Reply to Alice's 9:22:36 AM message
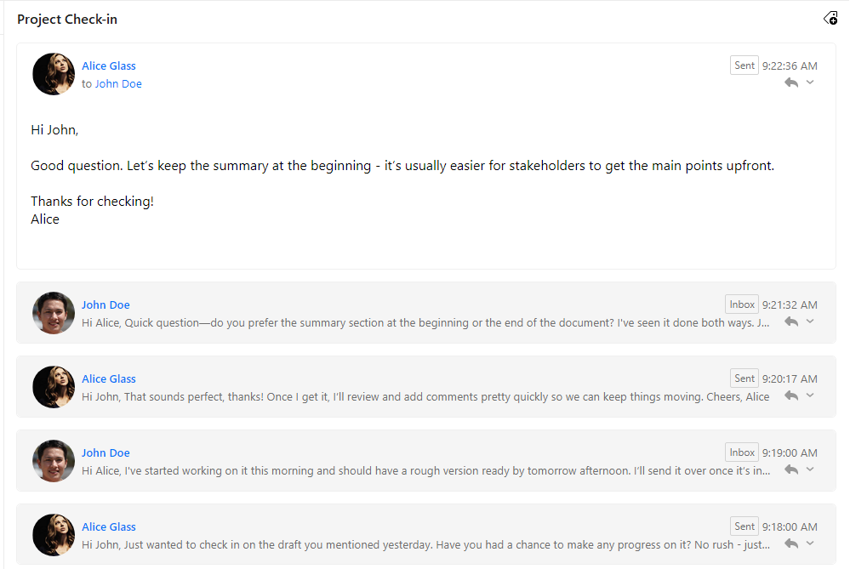Image resolution: width=850 pixels, height=569 pixels. 791,83
